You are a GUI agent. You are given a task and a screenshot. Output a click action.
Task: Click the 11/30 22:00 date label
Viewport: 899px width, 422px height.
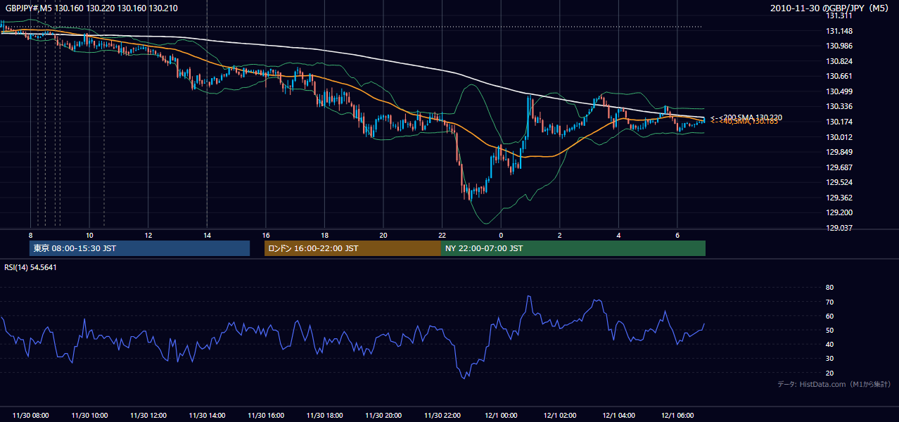(x=442, y=416)
